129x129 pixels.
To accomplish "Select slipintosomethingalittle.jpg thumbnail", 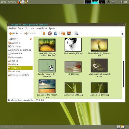I will [99, 65].
